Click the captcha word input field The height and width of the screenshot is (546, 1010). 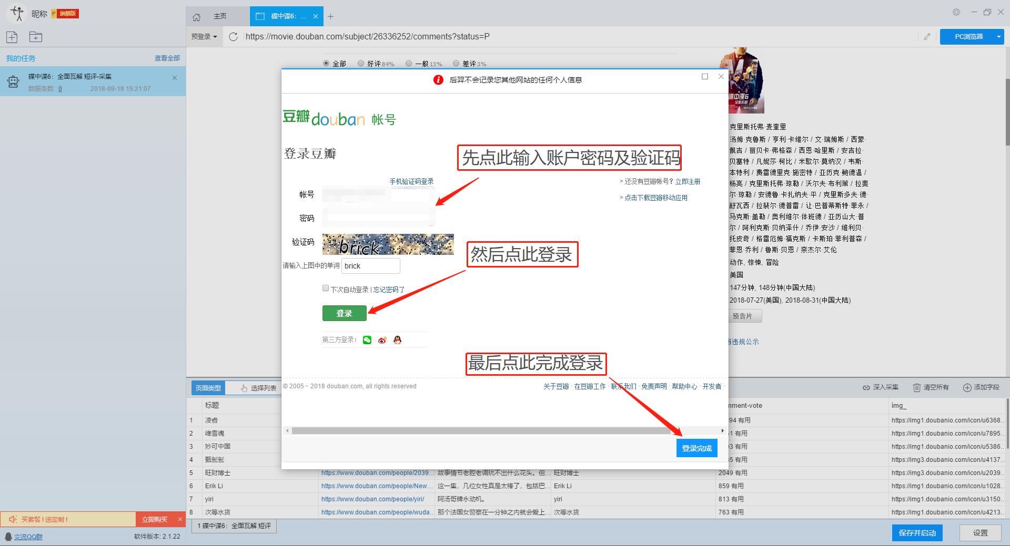click(370, 266)
